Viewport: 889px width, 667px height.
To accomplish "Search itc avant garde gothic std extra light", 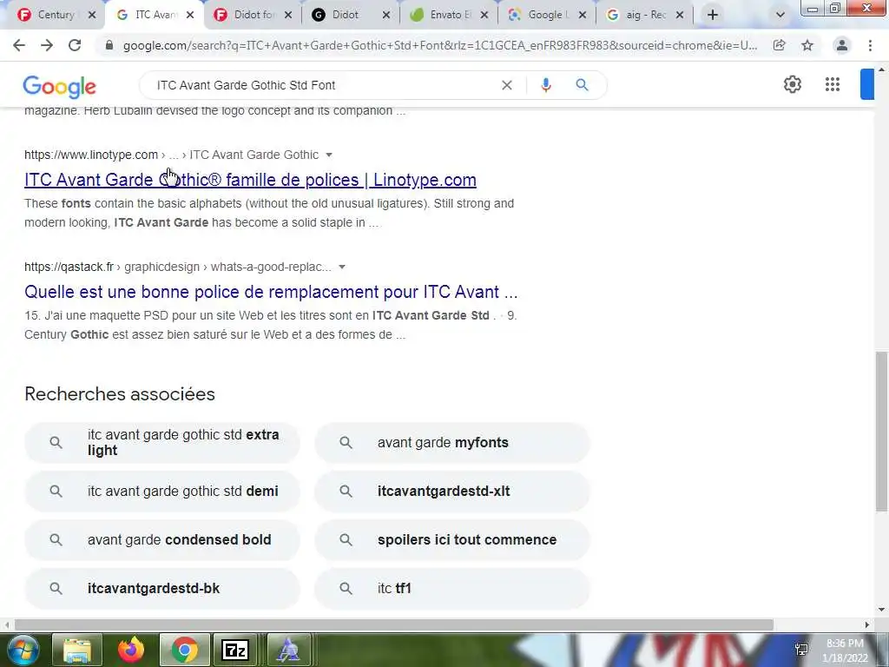I will coord(162,442).
